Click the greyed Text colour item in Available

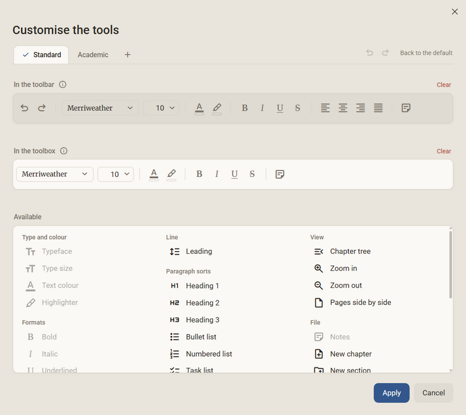[52, 285]
